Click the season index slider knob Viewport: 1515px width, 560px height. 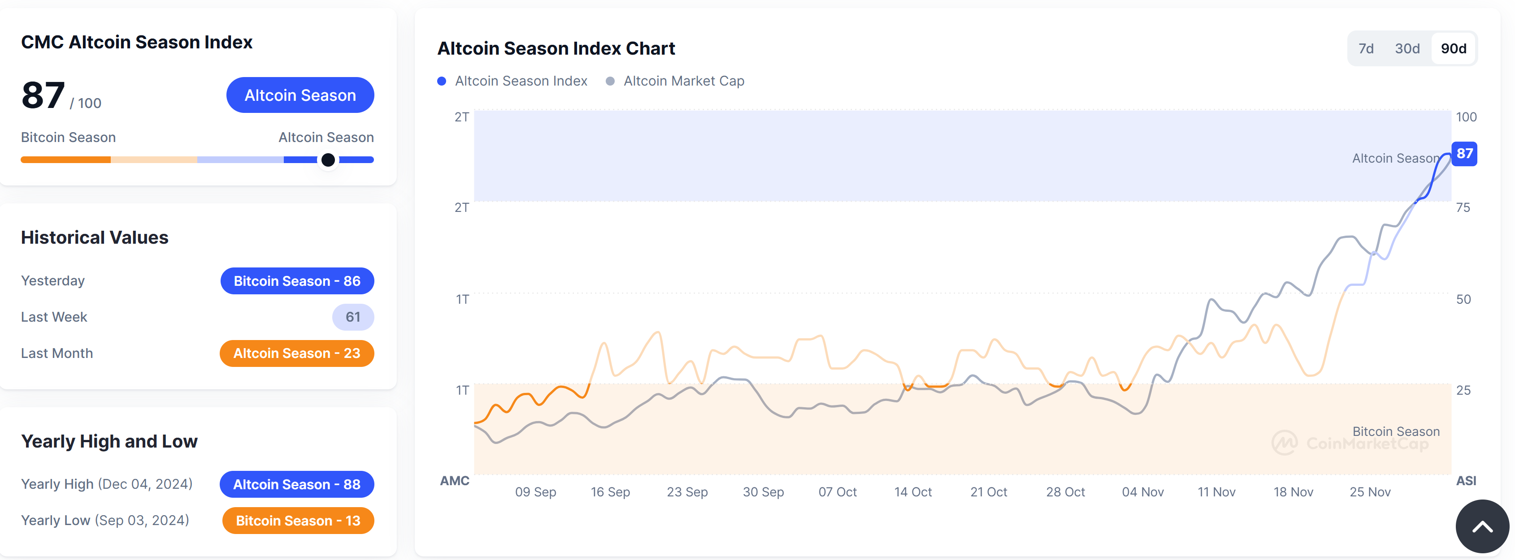pos(328,160)
